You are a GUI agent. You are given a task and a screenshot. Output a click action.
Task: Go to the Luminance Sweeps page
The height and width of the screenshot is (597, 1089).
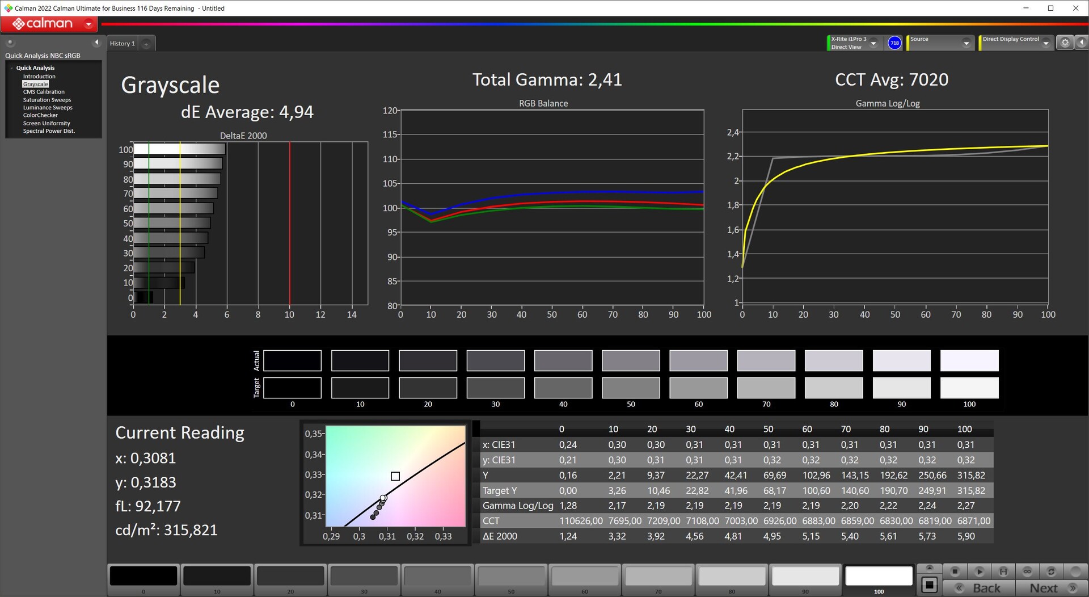[48, 108]
